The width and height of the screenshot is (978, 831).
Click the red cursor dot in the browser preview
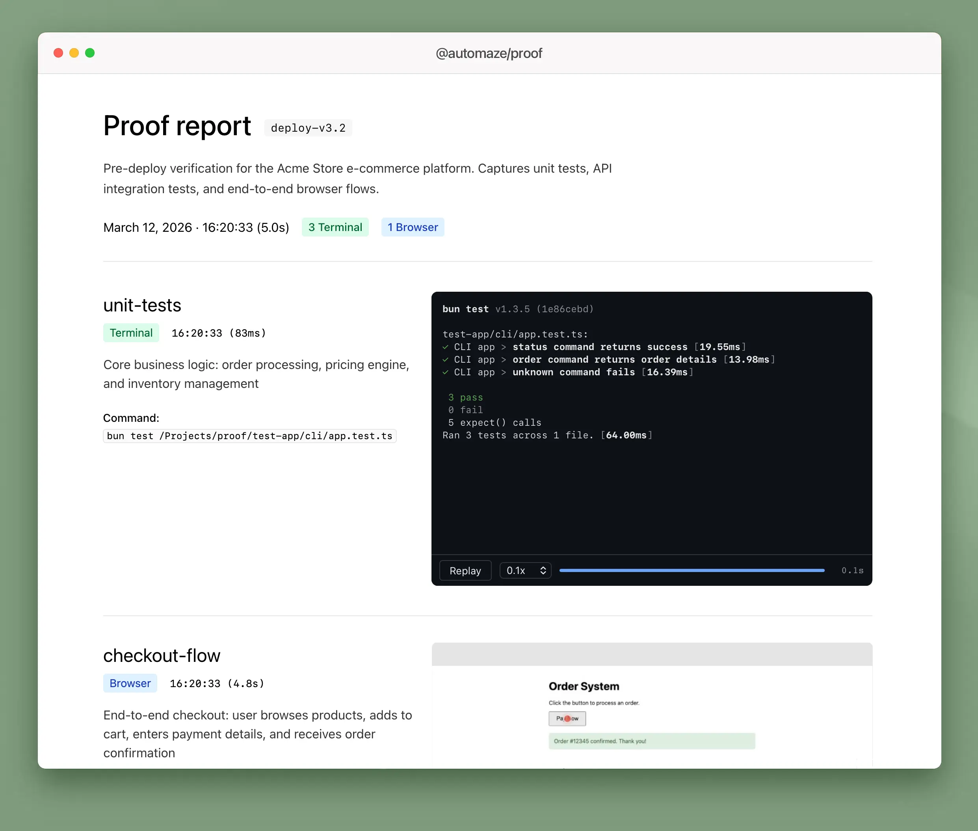(567, 718)
